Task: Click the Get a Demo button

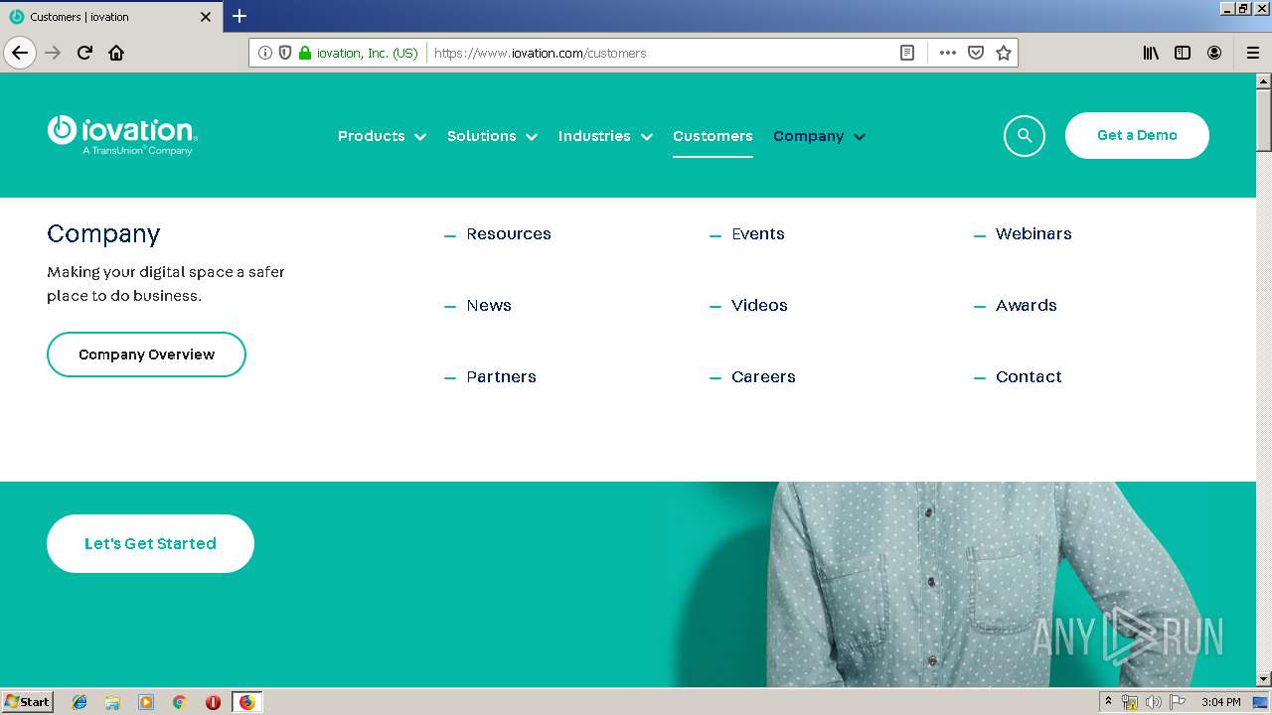Action: click(1137, 135)
